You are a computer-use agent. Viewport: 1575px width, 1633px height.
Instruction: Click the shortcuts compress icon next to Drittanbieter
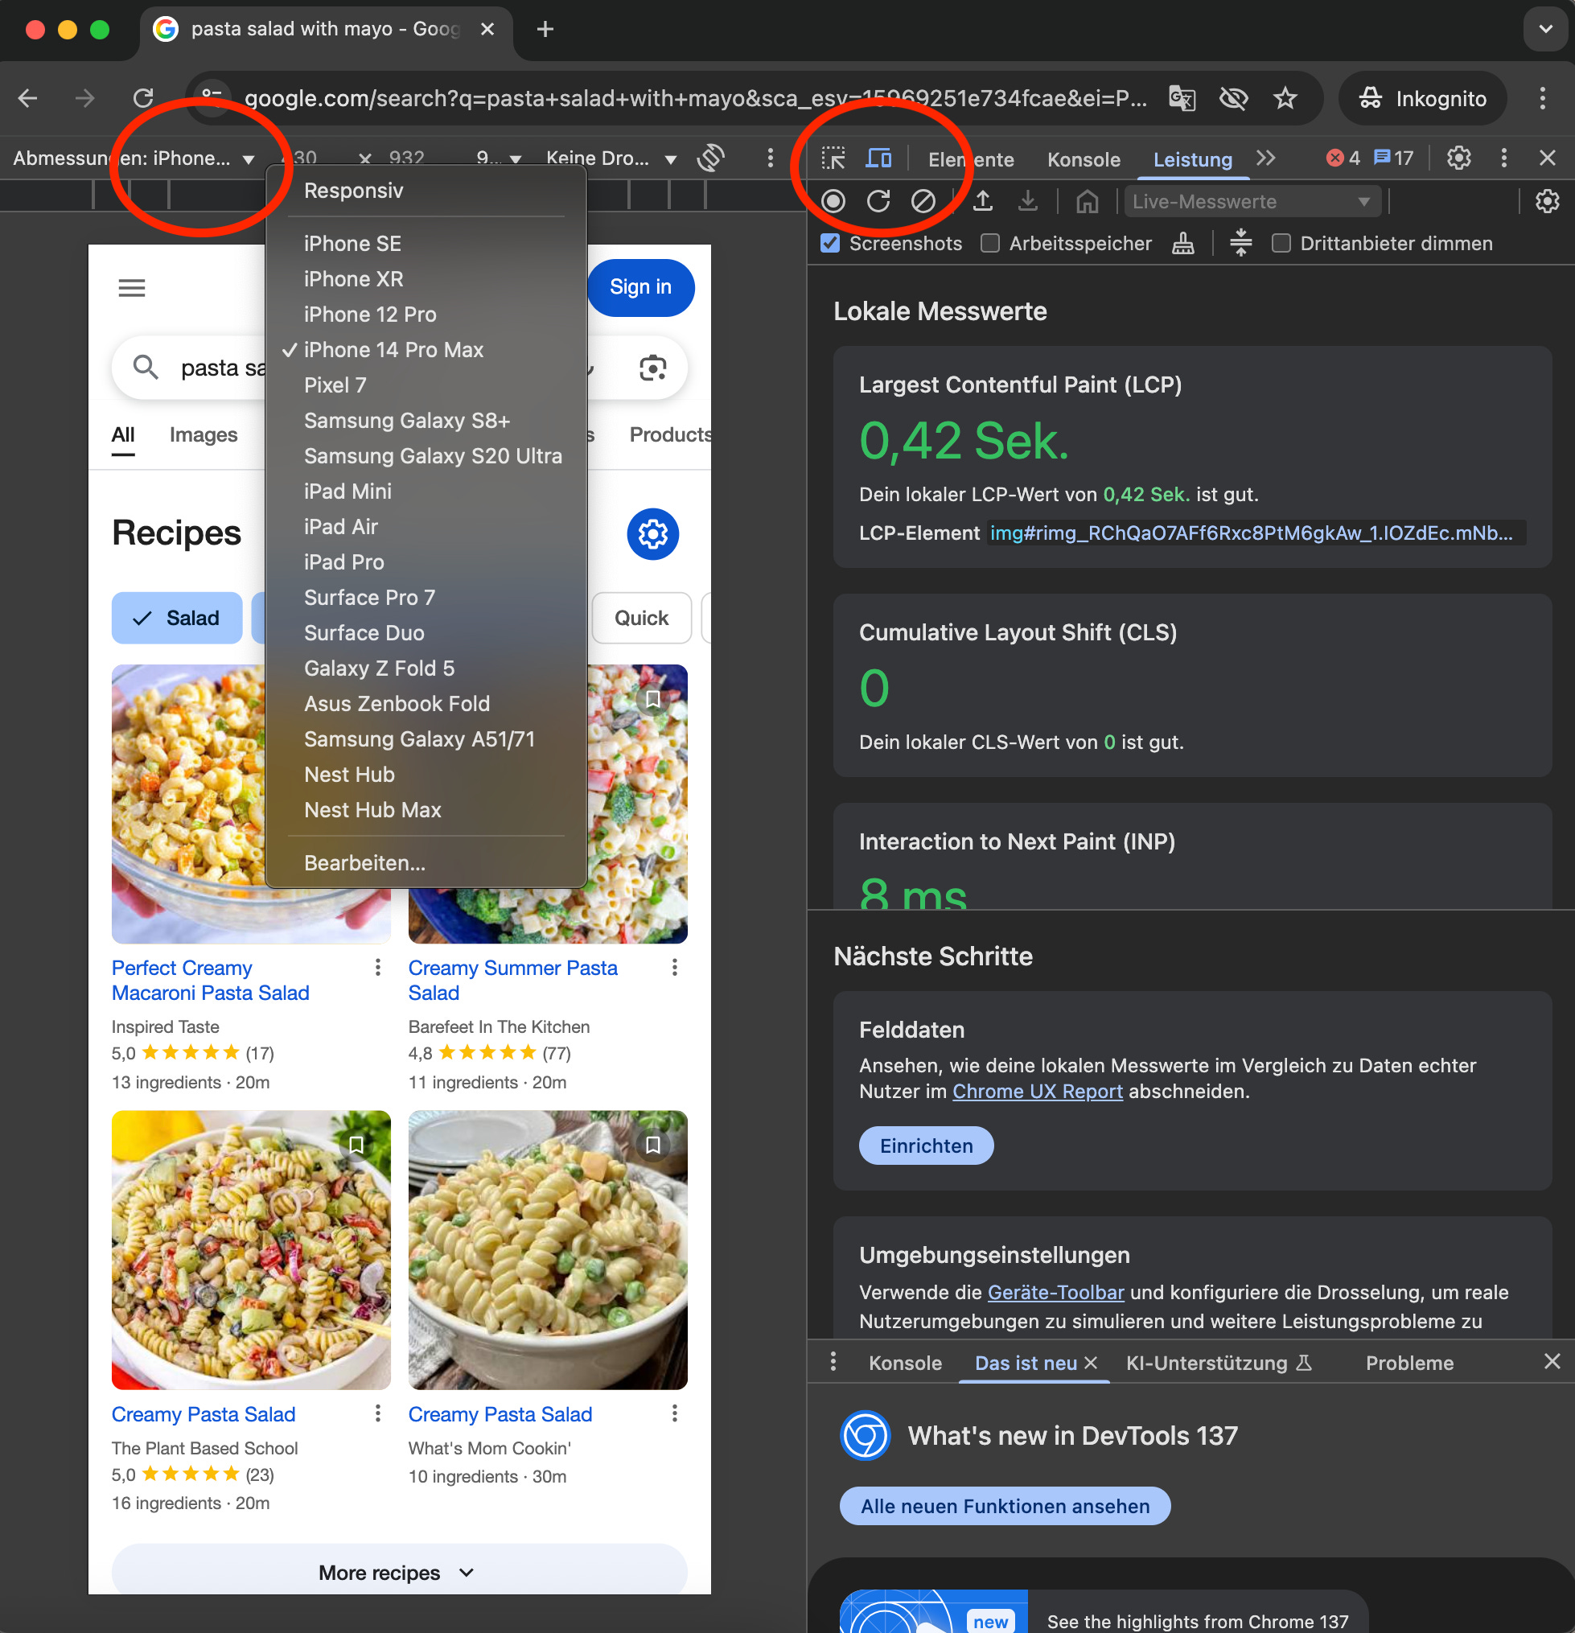point(1240,243)
